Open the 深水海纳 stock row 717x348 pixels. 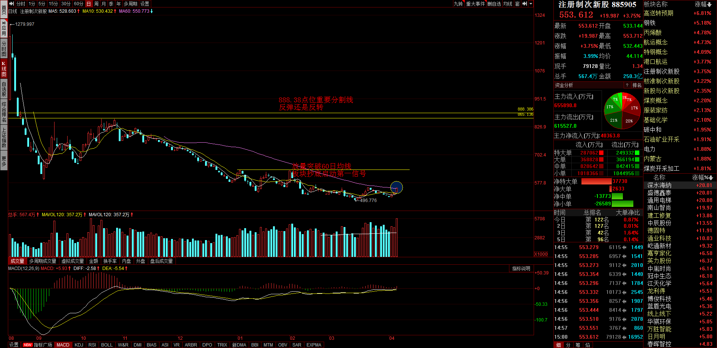coord(680,185)
